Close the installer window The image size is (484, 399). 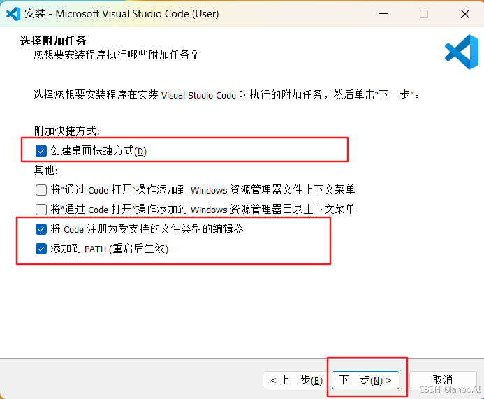[x=465, y=14]
